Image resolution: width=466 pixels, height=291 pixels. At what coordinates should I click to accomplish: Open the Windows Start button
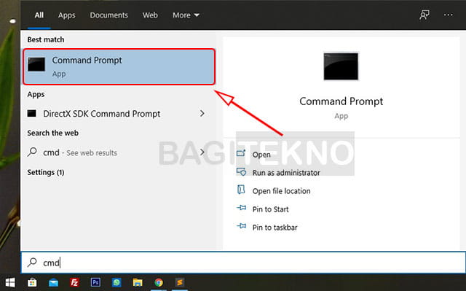[x=10, y=282]
